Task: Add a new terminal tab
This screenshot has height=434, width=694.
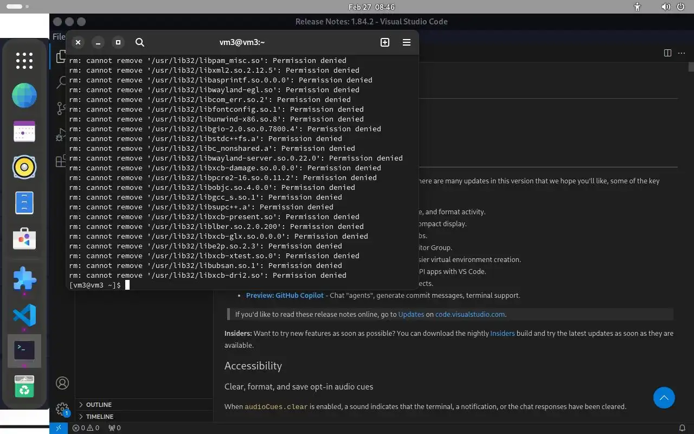Action: [385, 42]
